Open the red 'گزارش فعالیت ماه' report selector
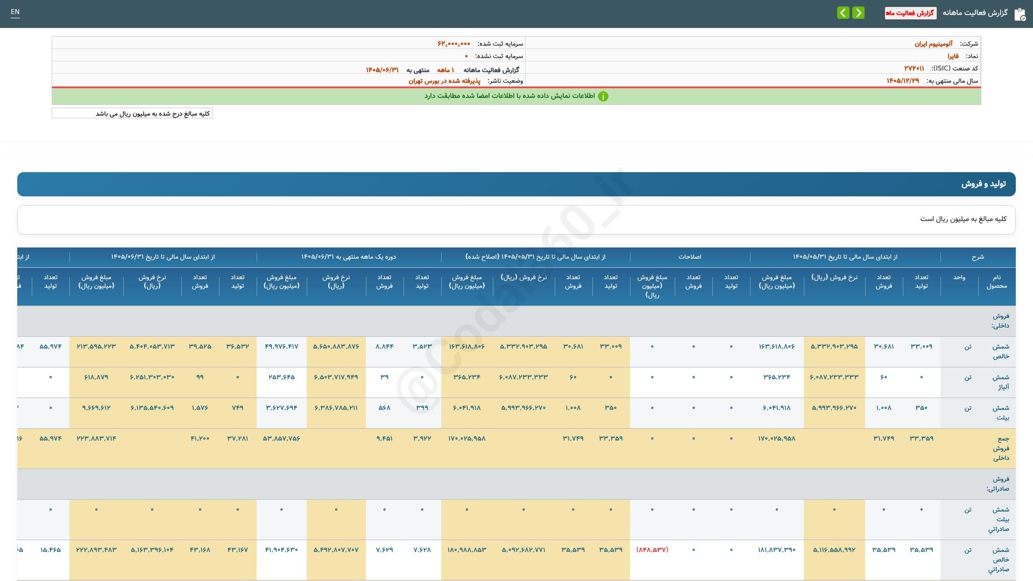Viewport: 1033px width, 581px height. pos(910,13)
